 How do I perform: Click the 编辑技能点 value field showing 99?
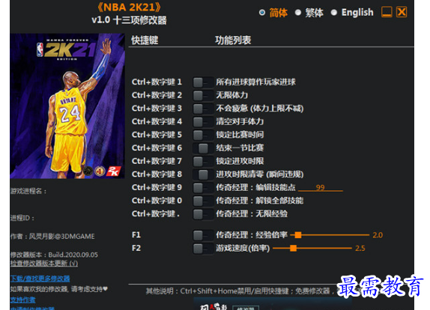[x=321, y=187]
